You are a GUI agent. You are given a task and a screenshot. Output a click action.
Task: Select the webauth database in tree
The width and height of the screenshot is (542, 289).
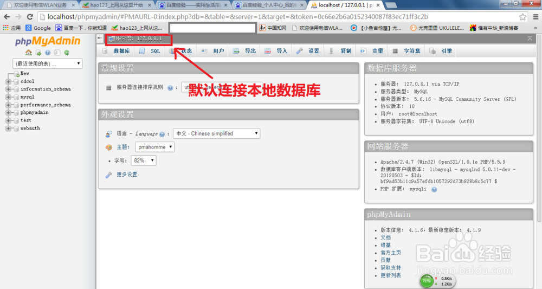(30, 129)
